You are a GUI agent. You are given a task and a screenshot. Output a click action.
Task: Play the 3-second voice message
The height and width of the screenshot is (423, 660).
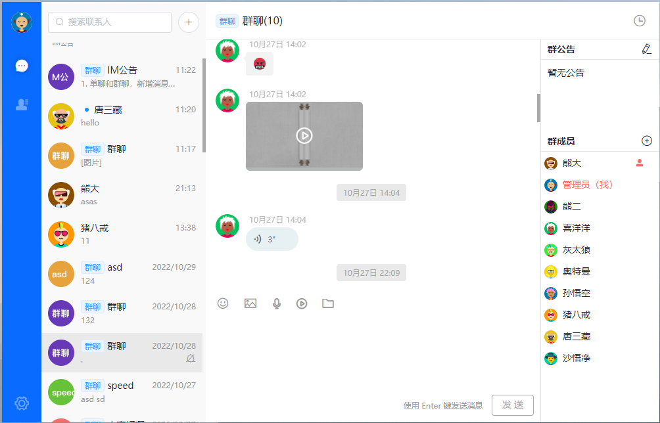271,239
